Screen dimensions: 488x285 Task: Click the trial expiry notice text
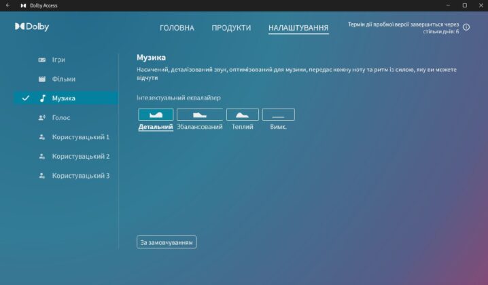coord(403,28)
